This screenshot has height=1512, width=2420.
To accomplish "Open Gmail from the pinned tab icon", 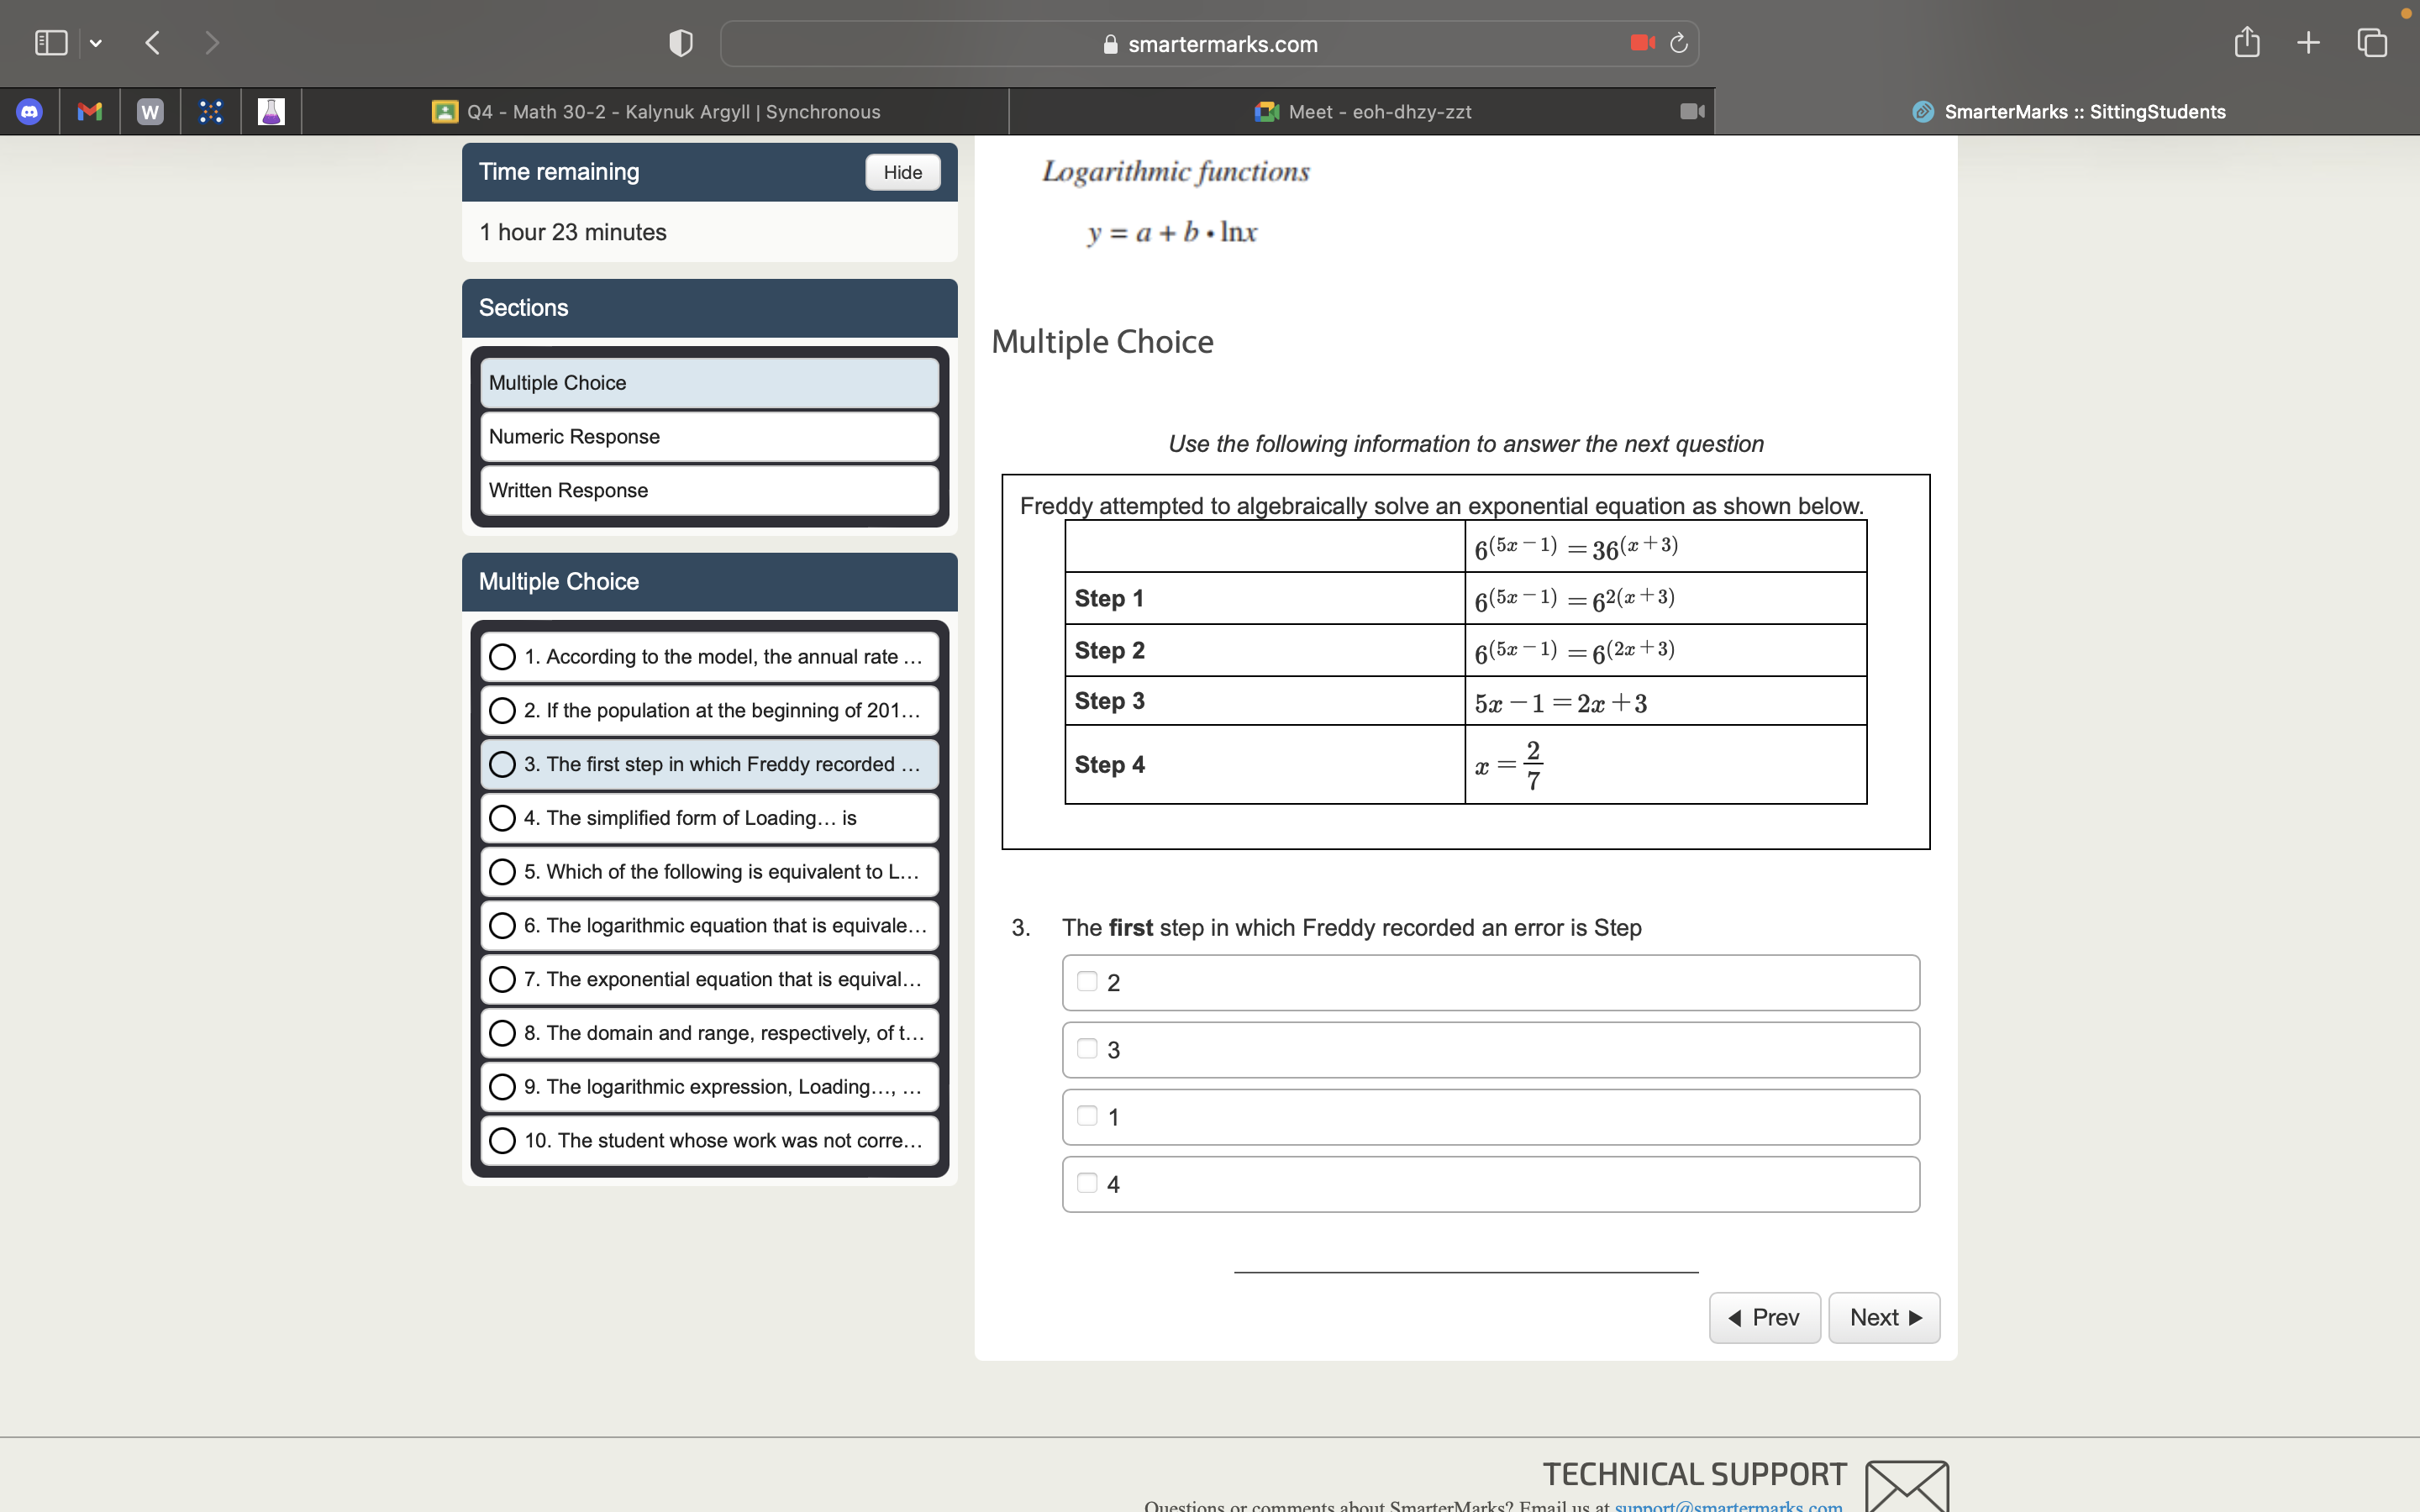I will tap(89, 111).
